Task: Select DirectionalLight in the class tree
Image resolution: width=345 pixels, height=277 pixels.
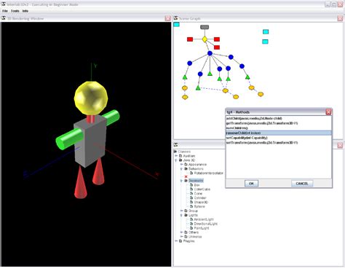Action: 206,224
